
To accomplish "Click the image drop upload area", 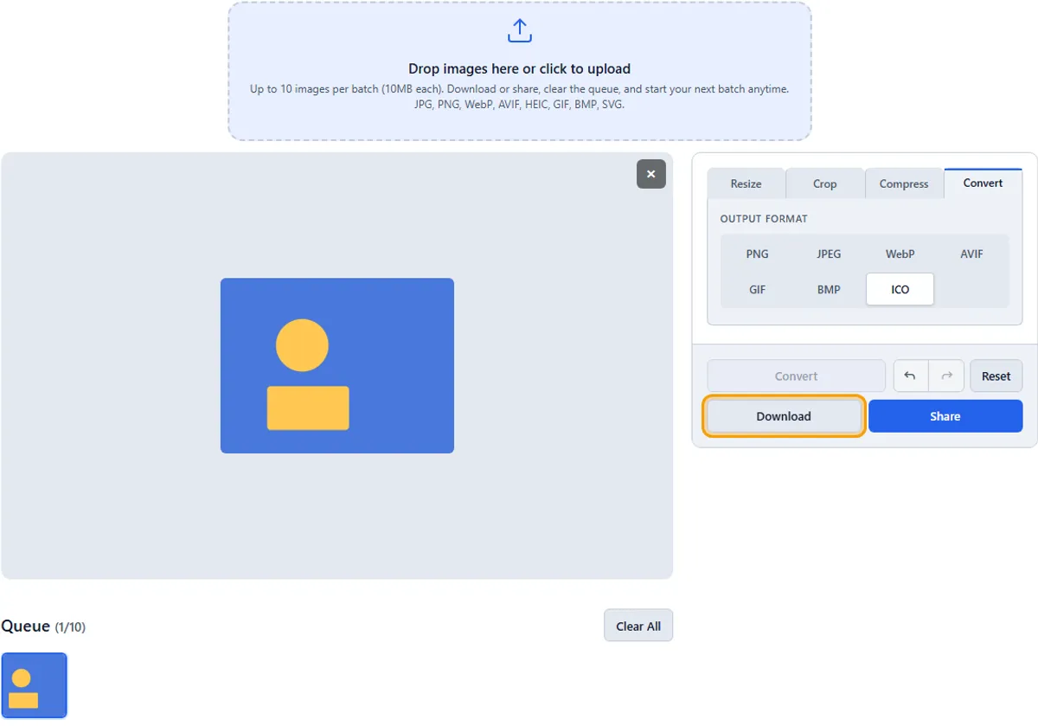I will 520,71.
